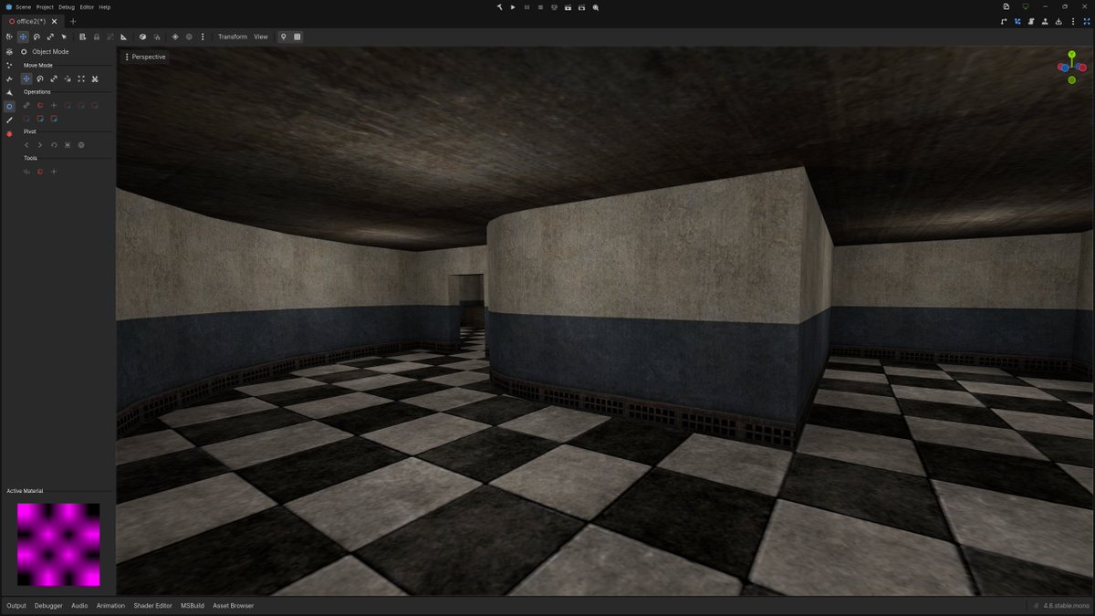Run a specific scene icon
This screenshot has width=1095, height=616.
pyautogui.click(x=581, y=7)
